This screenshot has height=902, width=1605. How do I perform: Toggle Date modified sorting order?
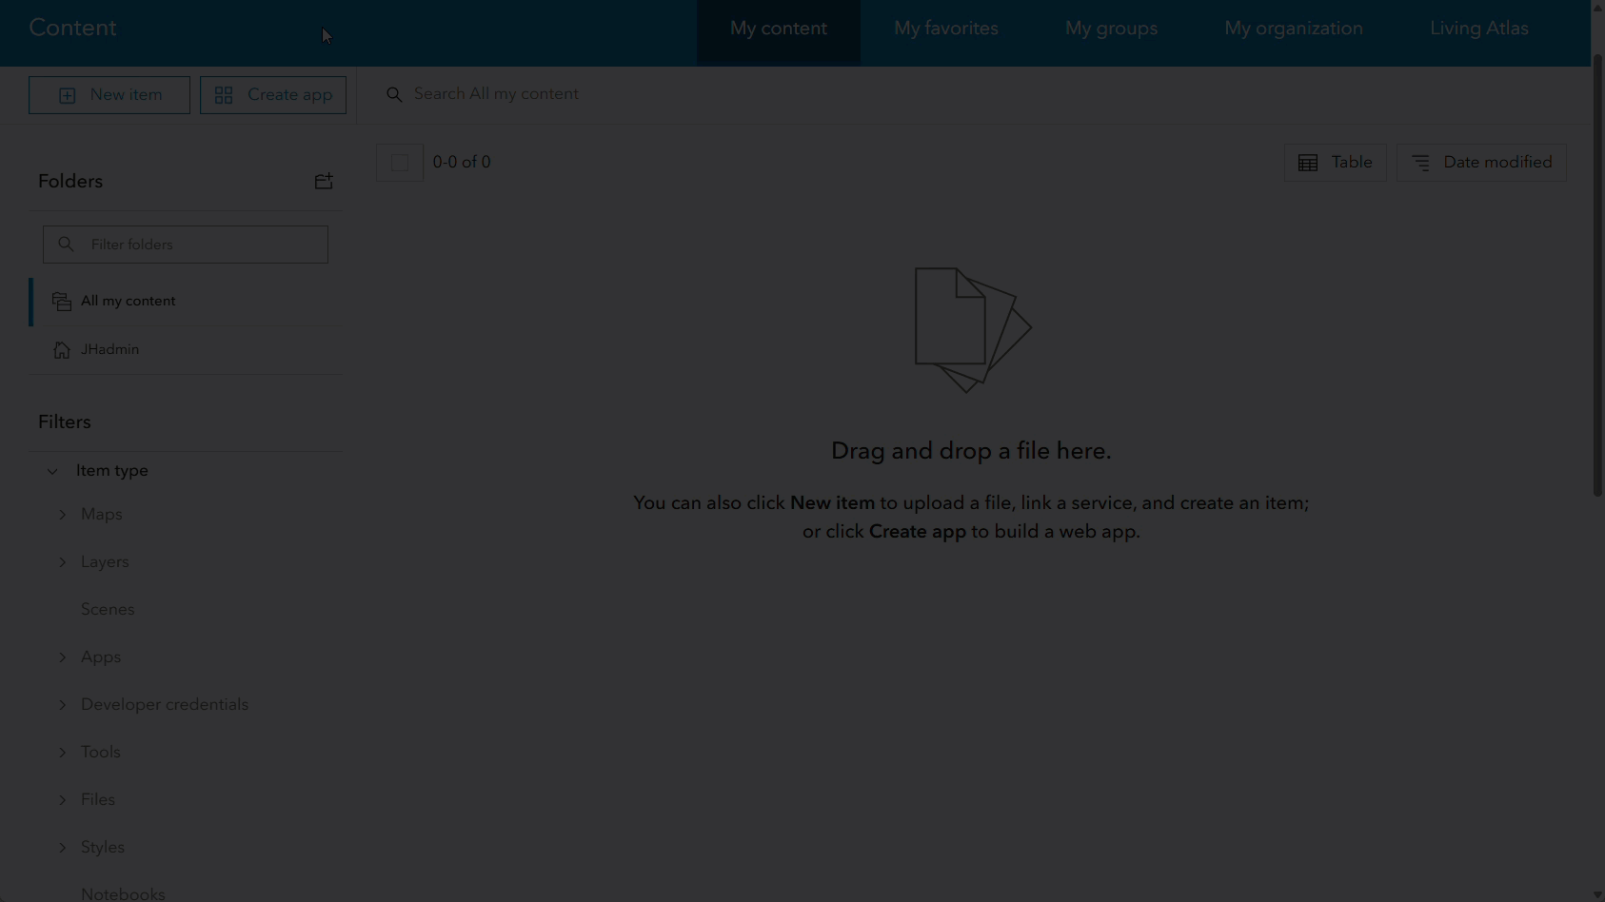click(x=1481, y=162)
